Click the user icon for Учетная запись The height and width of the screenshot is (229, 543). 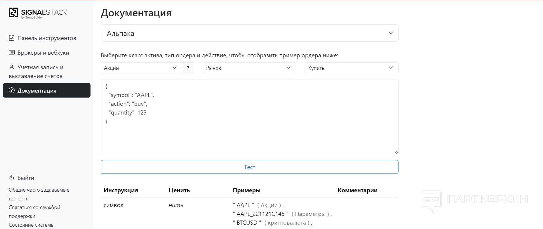[x=12, y=67]
